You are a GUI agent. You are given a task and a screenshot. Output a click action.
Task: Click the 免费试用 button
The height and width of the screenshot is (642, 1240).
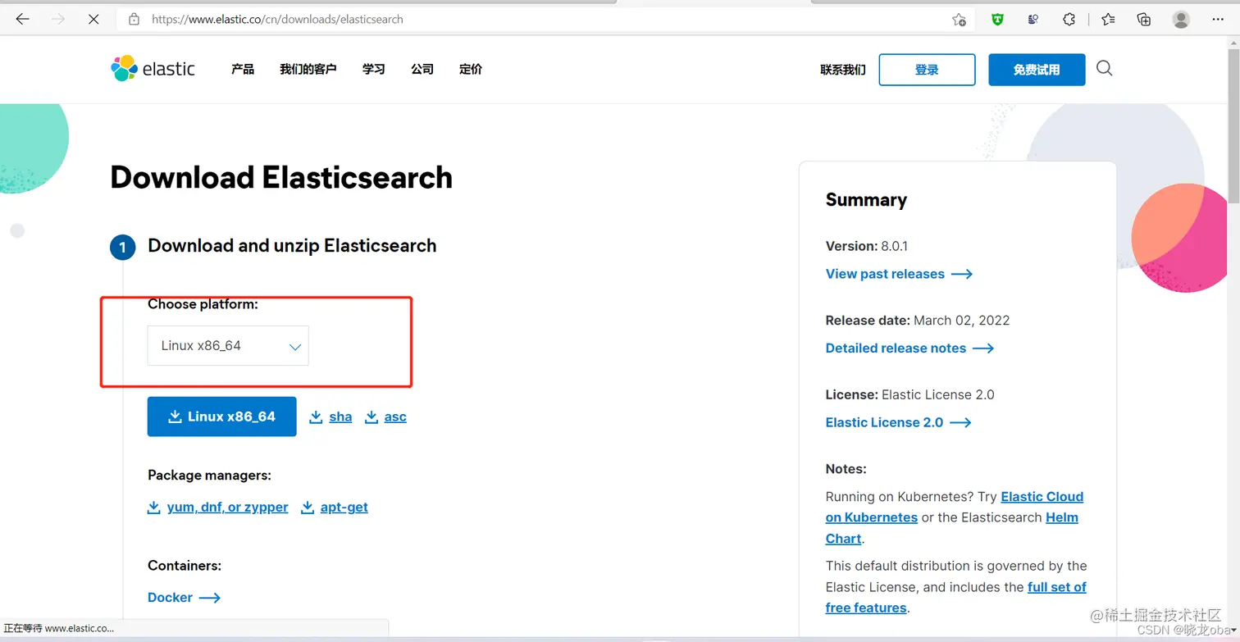(1037, 70)
